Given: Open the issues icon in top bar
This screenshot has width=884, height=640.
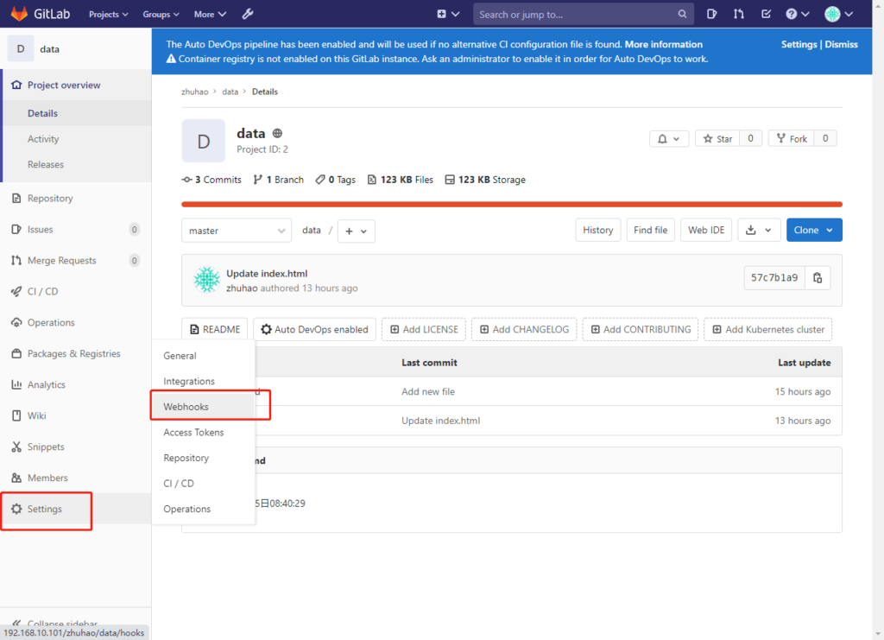Looking at the screenshot, I should click(711, 14).
